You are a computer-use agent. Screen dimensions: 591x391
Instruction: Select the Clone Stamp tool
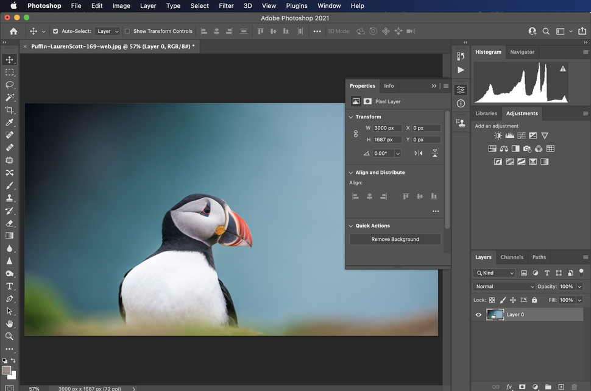tap(10, 198)
